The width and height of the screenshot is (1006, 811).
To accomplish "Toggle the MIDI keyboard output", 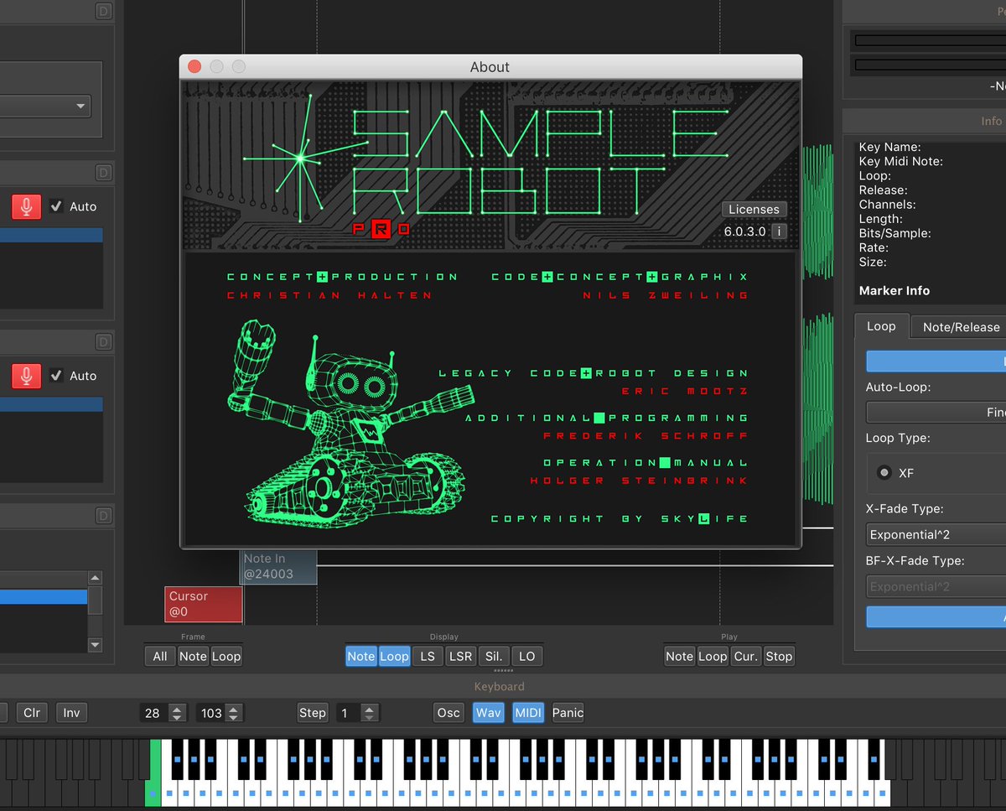I will click(528, 713).
